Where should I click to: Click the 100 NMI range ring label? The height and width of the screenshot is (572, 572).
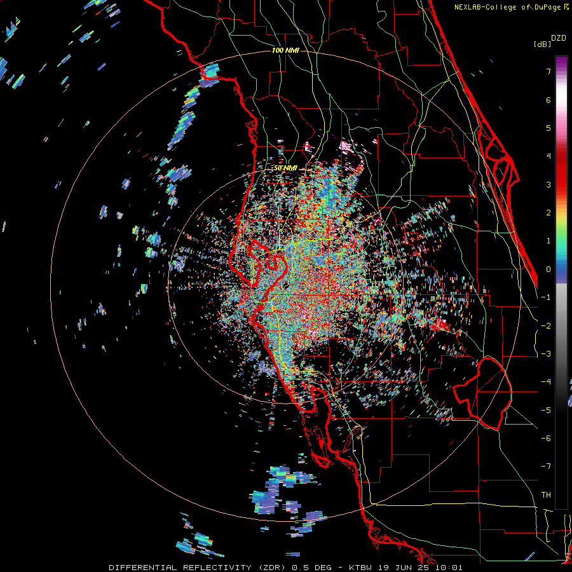pos(285,50)
